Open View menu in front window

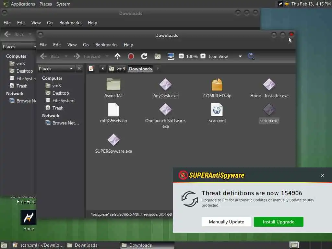pos(72,45)
